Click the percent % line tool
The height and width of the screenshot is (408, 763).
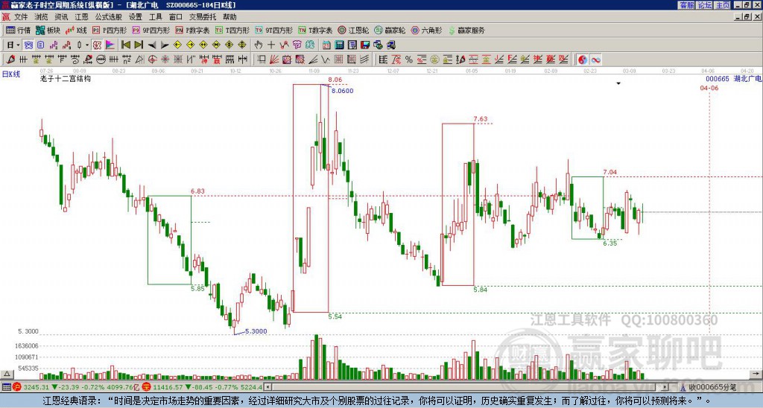point(409,60)
